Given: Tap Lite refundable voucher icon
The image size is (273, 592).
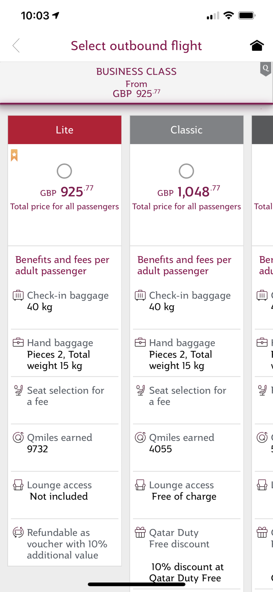Looking at the screenshot, I should pyautogui.click(x=18, y=532).
